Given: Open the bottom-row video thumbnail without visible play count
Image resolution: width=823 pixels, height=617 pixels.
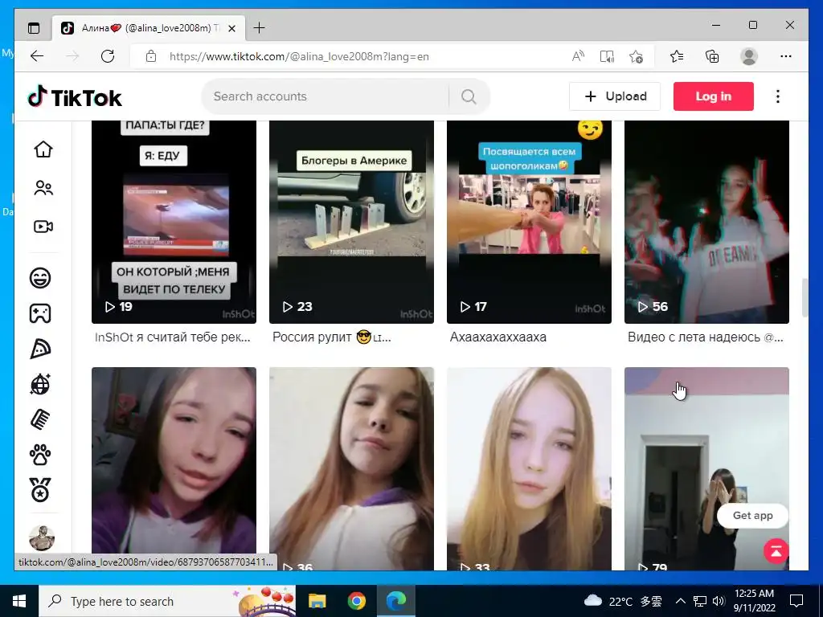Looking at the screenshot, I should pyautogui.click(x=174, y=460).
